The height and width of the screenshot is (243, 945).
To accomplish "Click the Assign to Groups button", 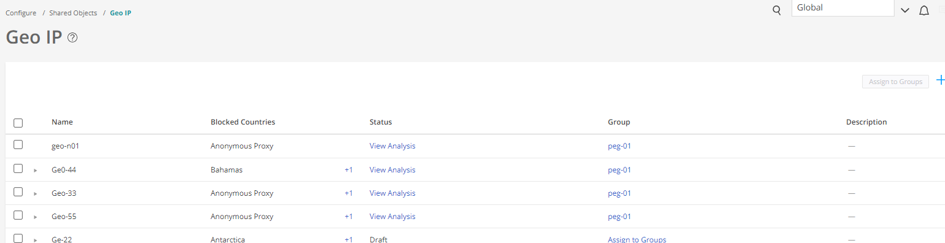I will pos(895,82).
